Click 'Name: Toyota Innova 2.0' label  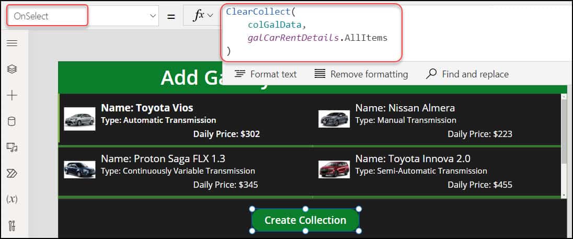(x=412, y=158)
